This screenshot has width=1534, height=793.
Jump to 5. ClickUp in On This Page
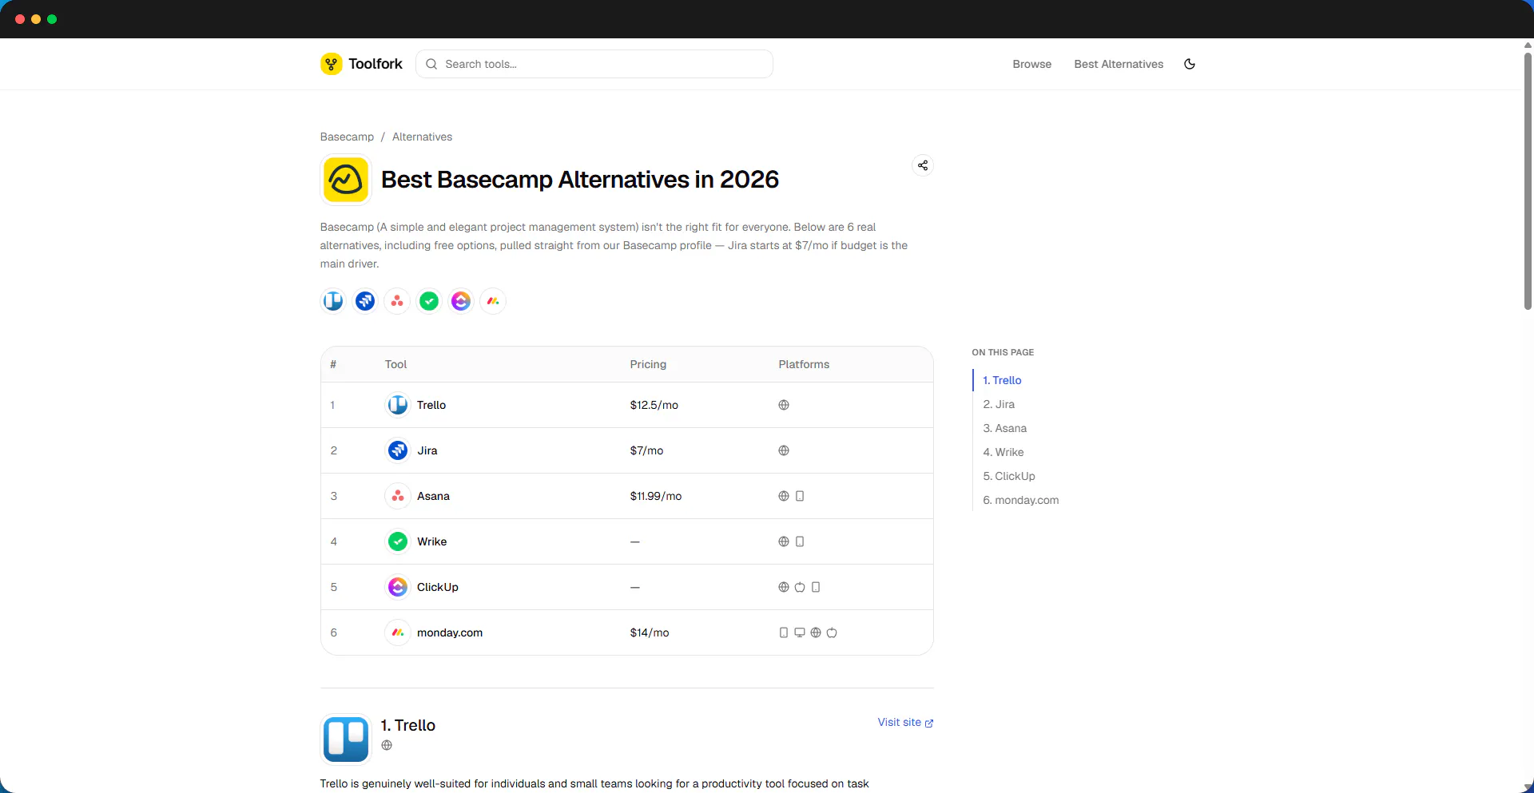point(1008,476)
